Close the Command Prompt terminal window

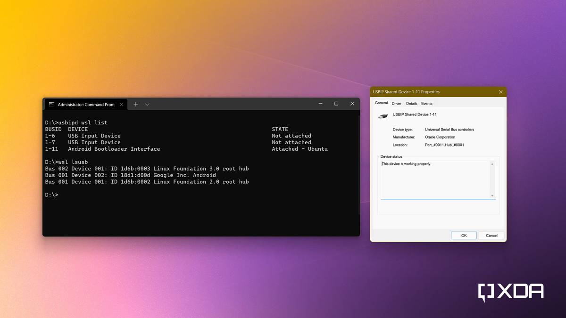(352, 104)
